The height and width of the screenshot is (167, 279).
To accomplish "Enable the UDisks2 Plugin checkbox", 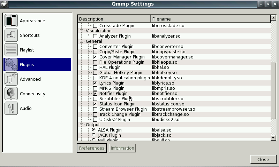I will pyautogui.click(x=95, y=120).
